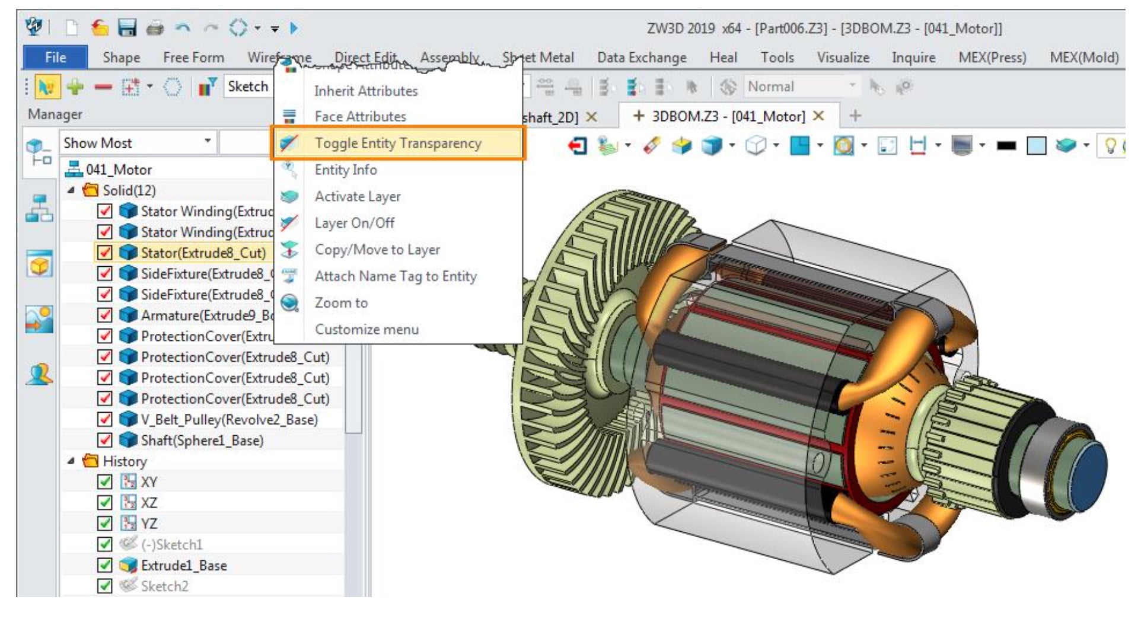The height and width of the screenshot is (619, 1141).
Task: Collapse the Solid(12) tree folder
Action: point(72,190)
